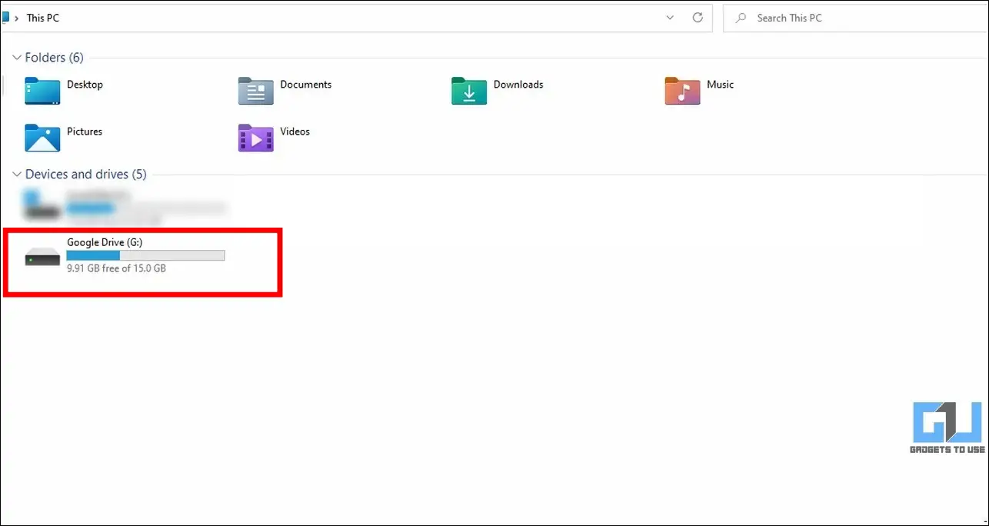Click the "9.91 GB free of 15.0 GB" text
989x526 pixels.
(x=116, y=268)
